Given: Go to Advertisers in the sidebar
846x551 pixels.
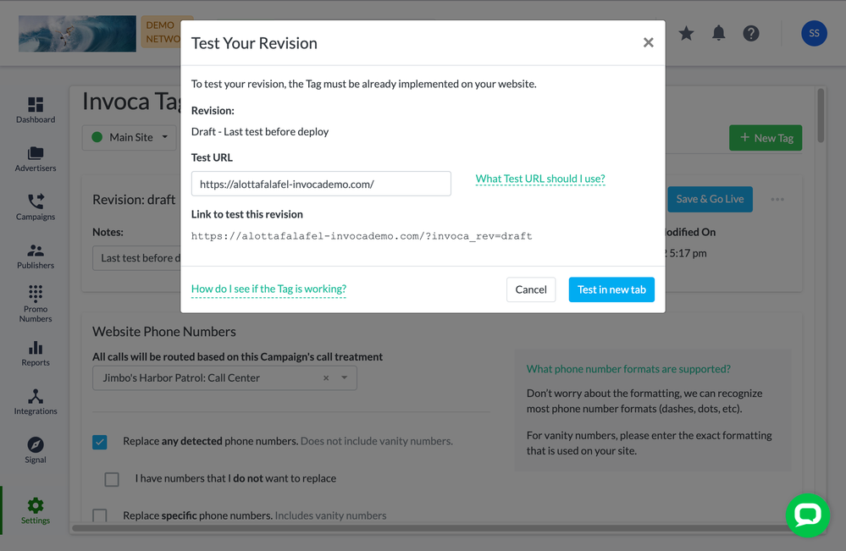Looking at the screenshot, I should click(x=36, y=160).
